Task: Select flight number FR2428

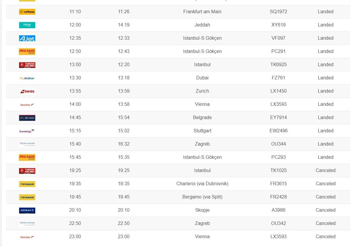Action: (x=278, y=197)
